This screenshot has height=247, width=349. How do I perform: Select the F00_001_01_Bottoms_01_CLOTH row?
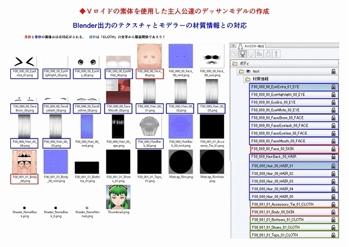point(294,220)
